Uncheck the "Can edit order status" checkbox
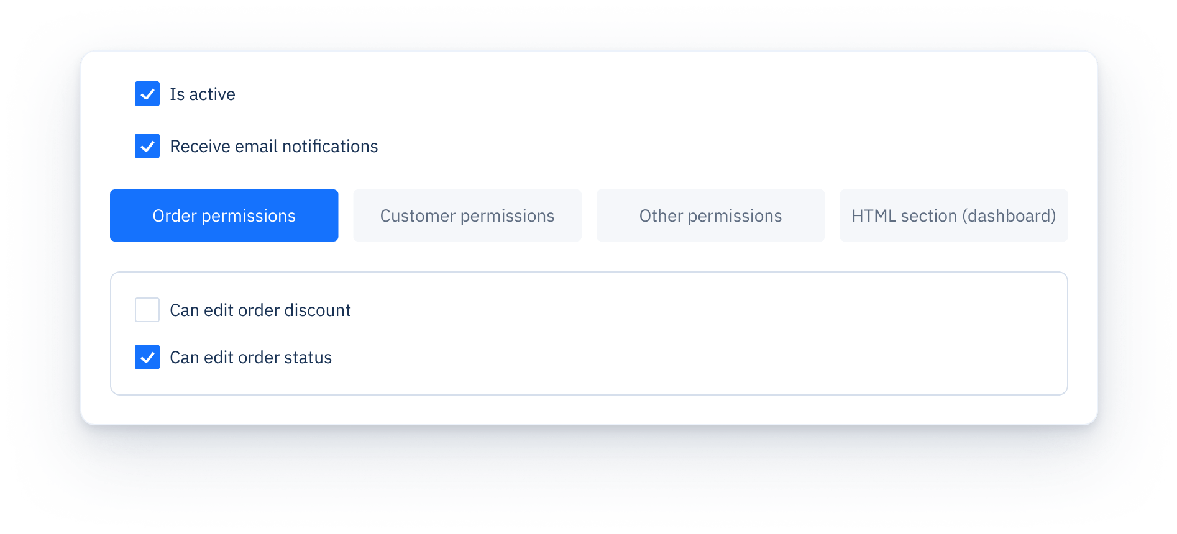The image size is (1177, 534). pos(147,357)
